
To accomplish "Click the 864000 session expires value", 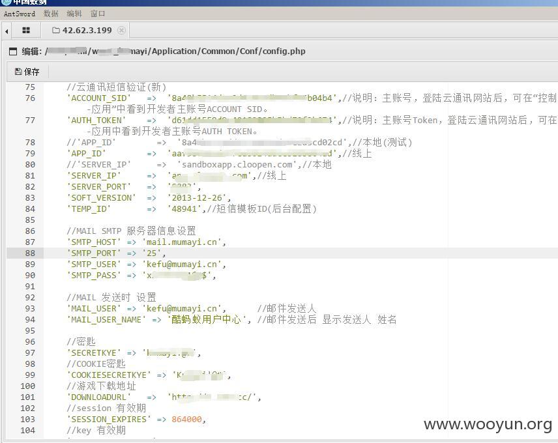I will [x=187, y=419].
